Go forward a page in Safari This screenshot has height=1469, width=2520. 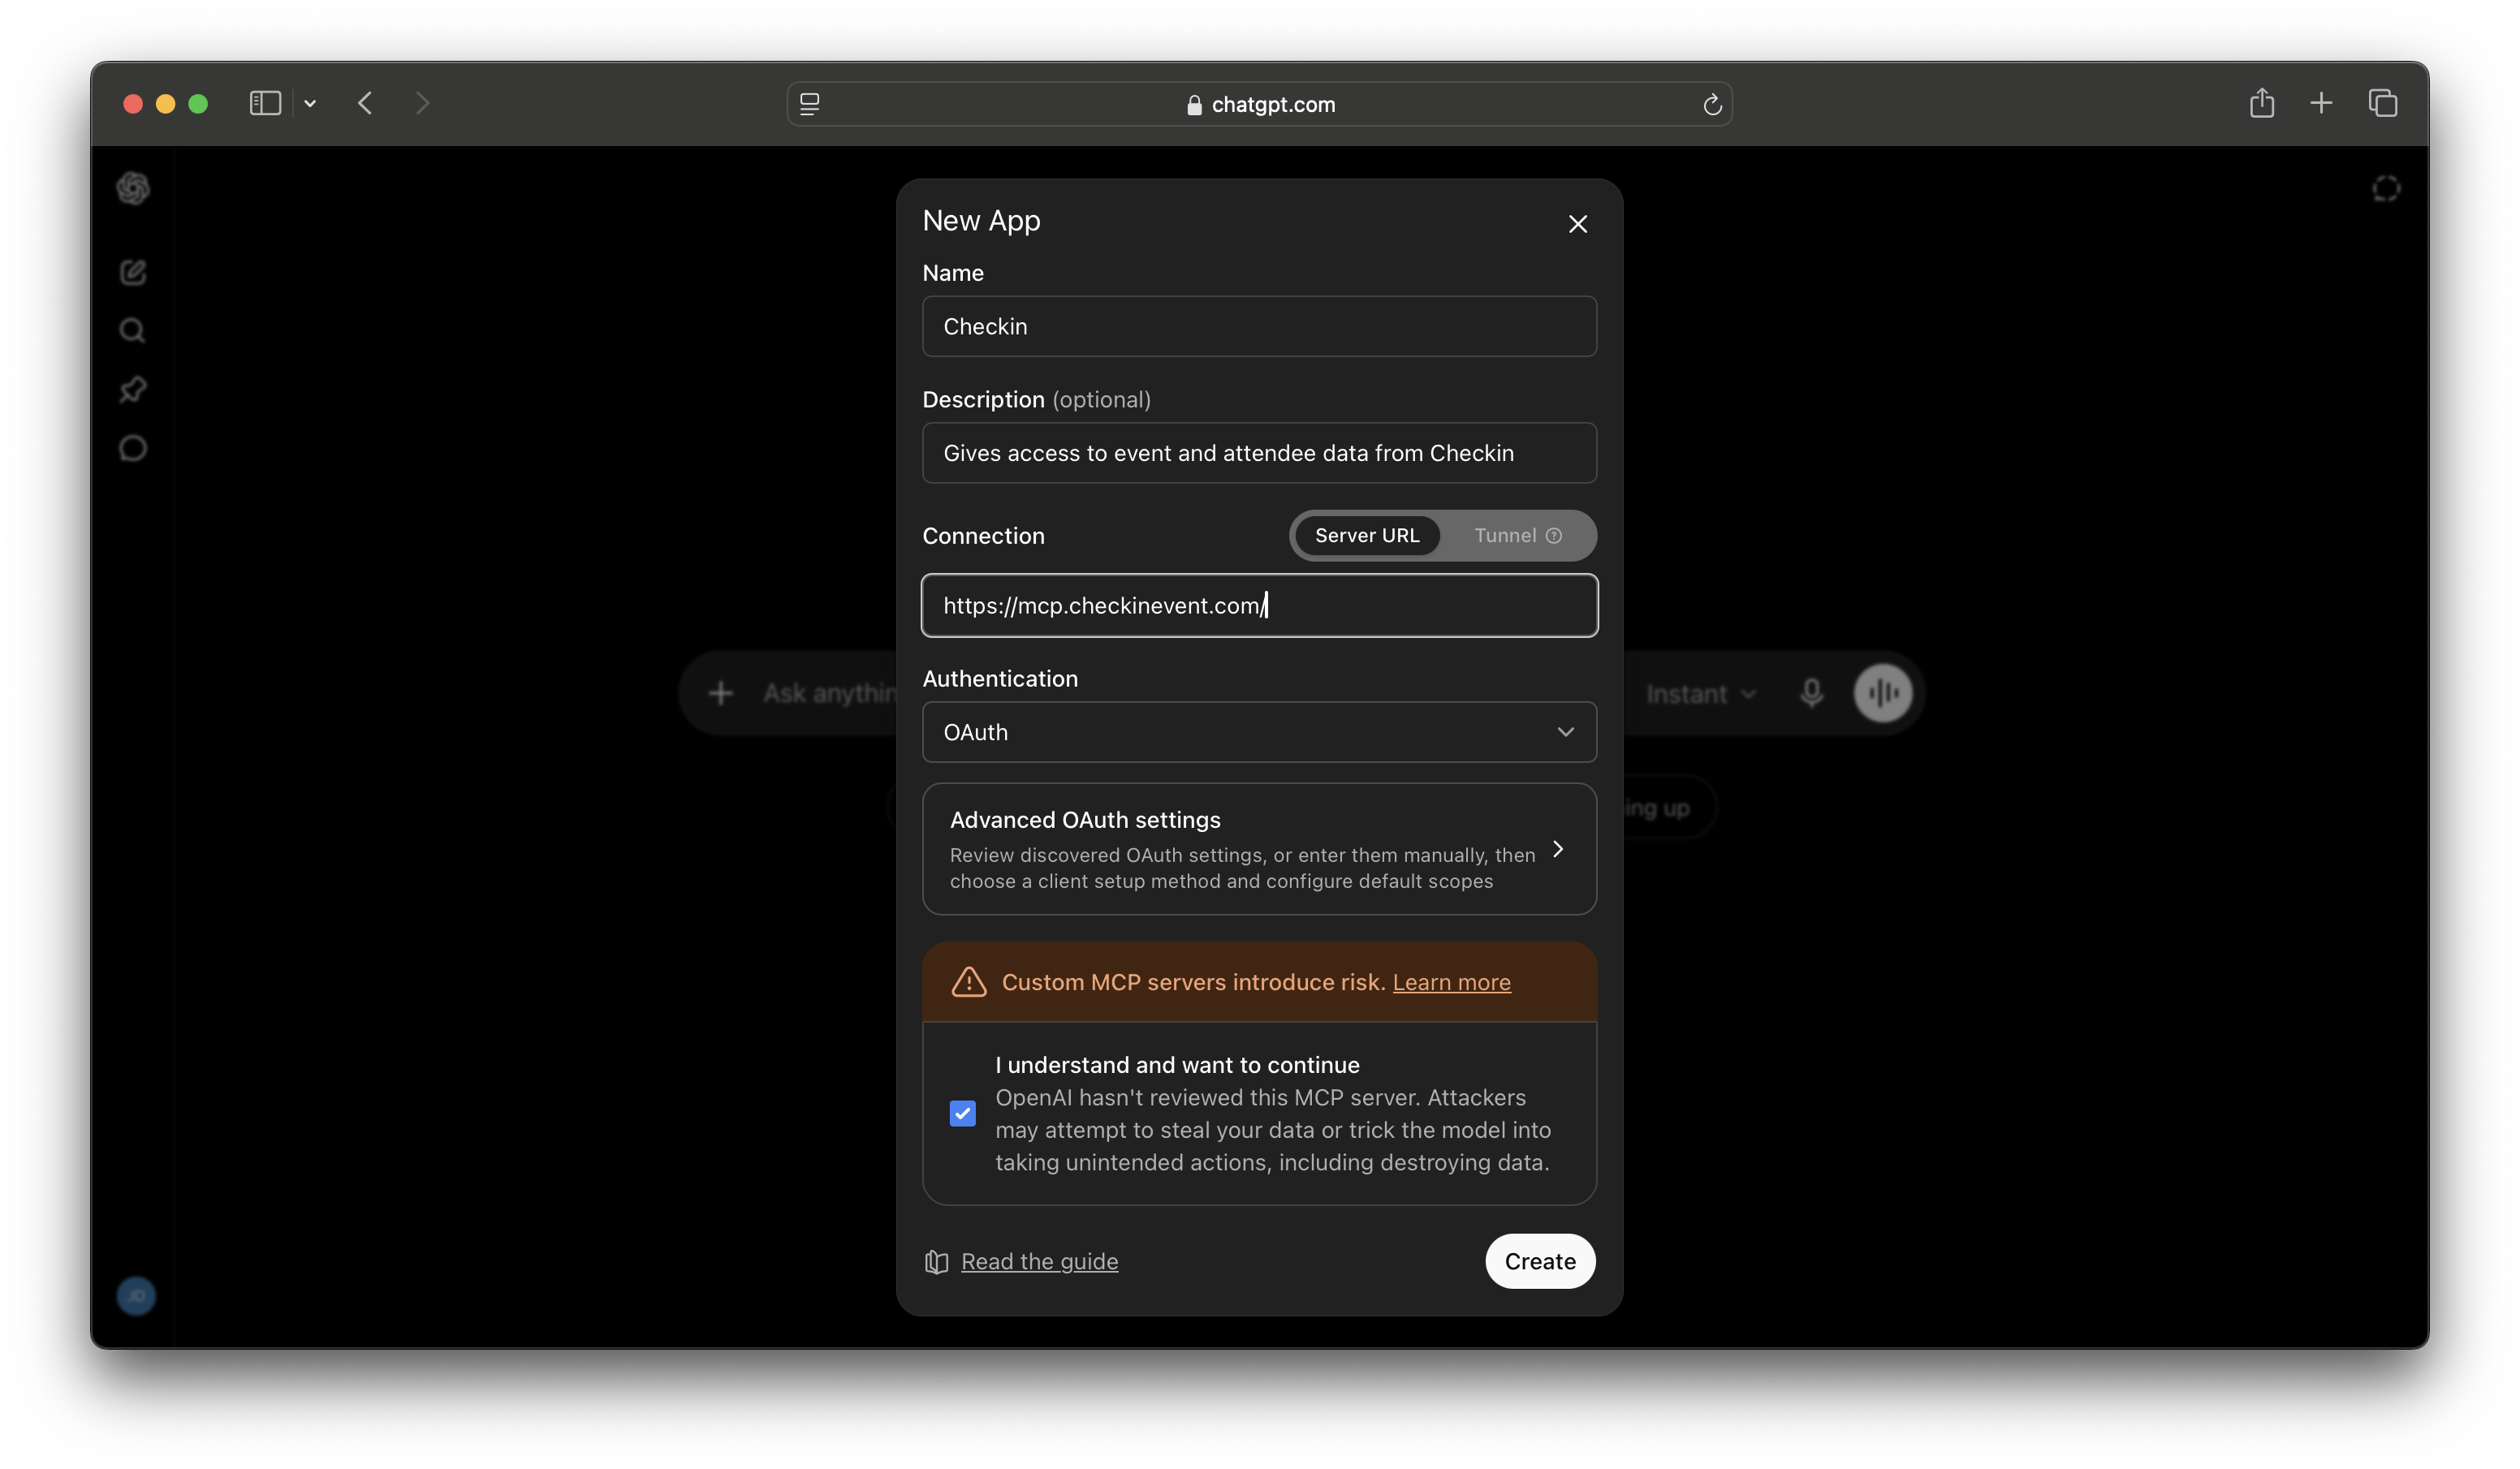coord(422,103)
